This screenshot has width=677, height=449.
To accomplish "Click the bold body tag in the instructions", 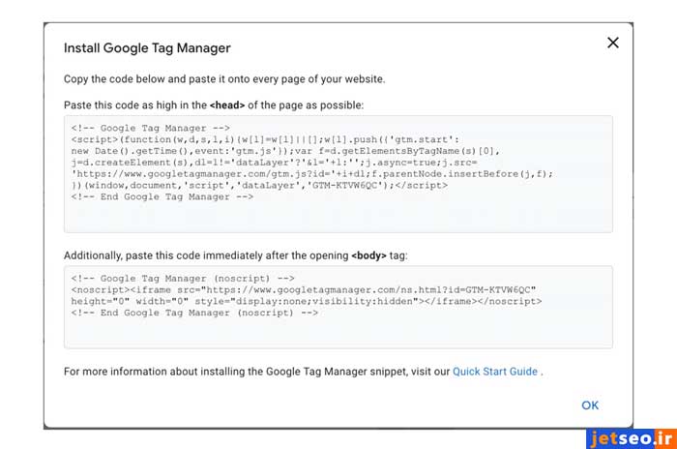I will (x=369, y=255).
